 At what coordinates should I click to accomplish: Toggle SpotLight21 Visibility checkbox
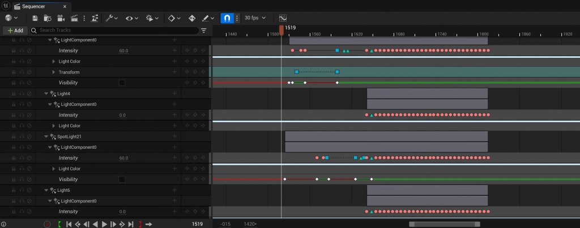[122, 179]
